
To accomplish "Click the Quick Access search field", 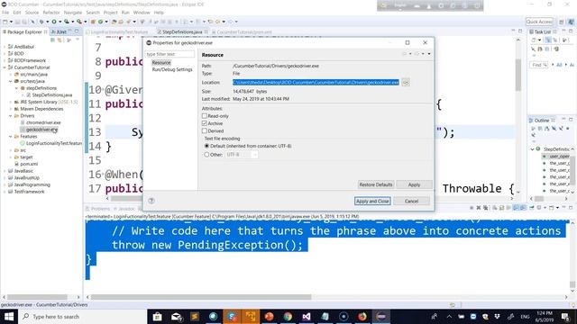I will [539, 22].
